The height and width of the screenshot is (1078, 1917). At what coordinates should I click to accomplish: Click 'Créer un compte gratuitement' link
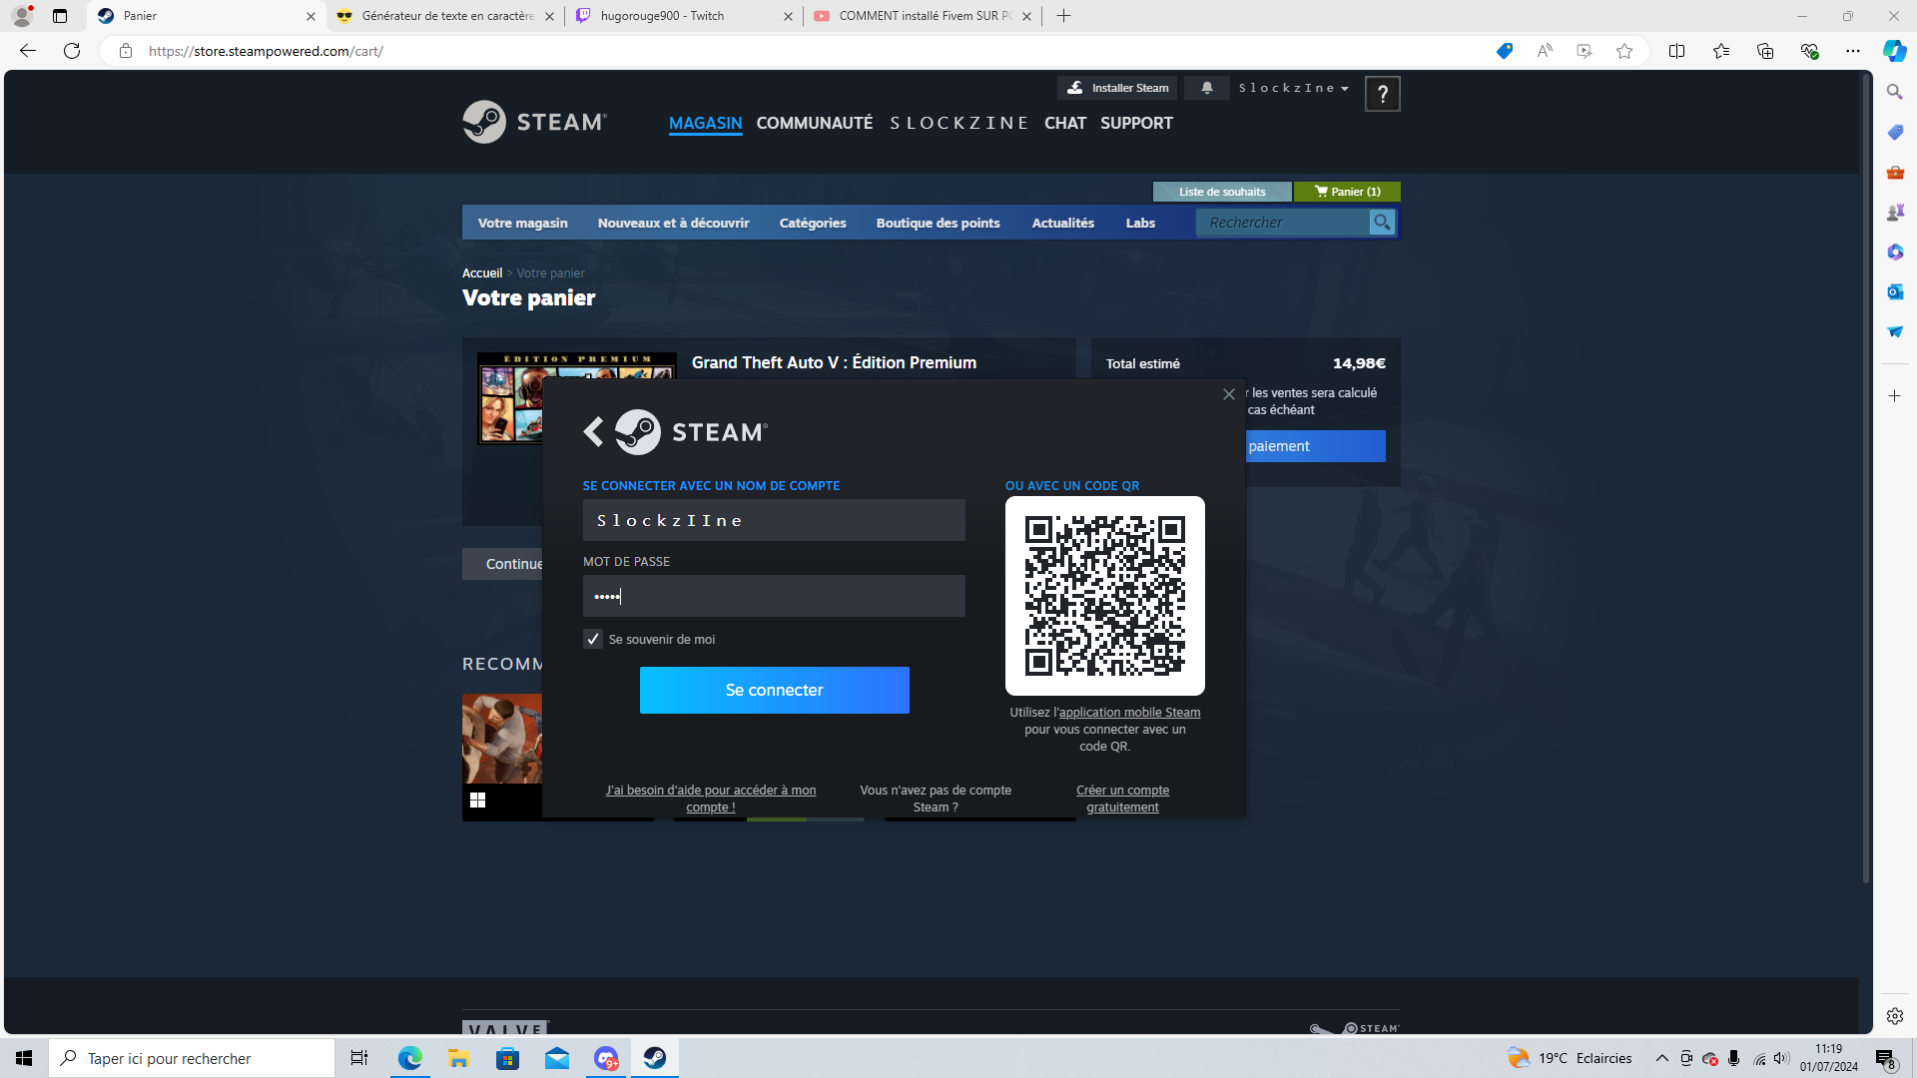pyautogui.click(x=1122, y=799)
